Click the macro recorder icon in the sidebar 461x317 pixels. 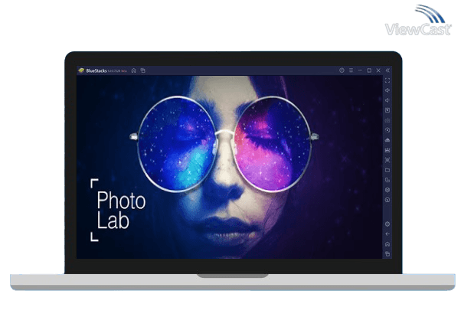pos(387,150)
